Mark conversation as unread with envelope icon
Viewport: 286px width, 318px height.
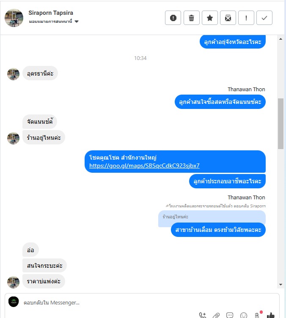[228, 18]
